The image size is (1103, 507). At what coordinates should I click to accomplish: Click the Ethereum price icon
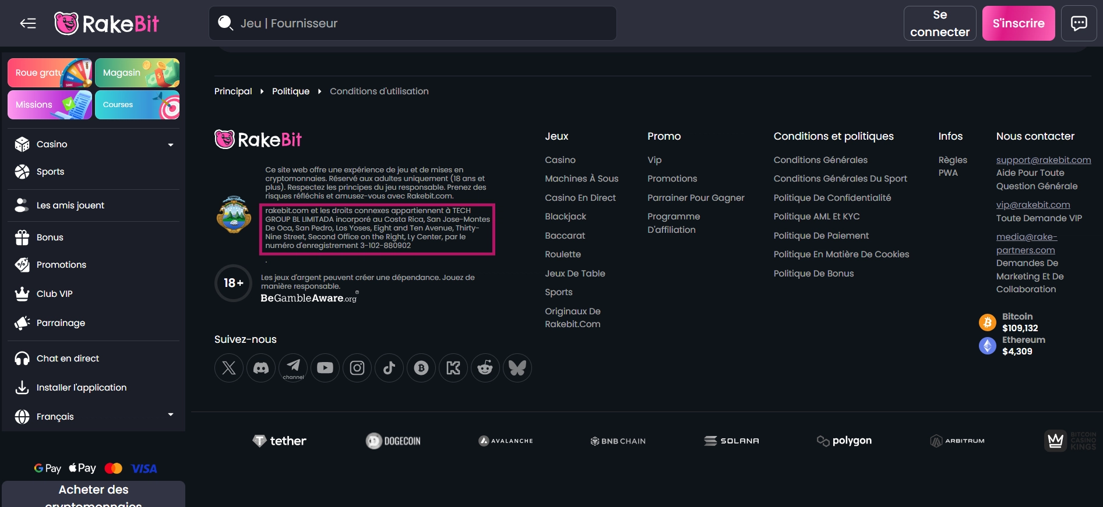point(988,346)
